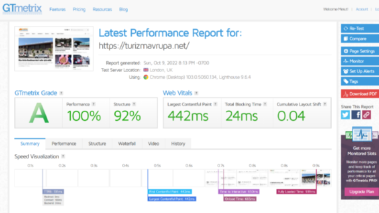Click the Structure score help icon

134,104
